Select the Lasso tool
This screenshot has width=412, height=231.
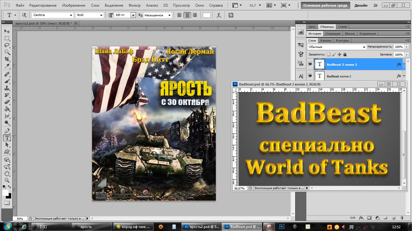[x=7, y=45]
